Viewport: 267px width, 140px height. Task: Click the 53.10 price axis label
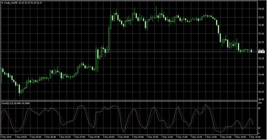[x=261, y=33]
